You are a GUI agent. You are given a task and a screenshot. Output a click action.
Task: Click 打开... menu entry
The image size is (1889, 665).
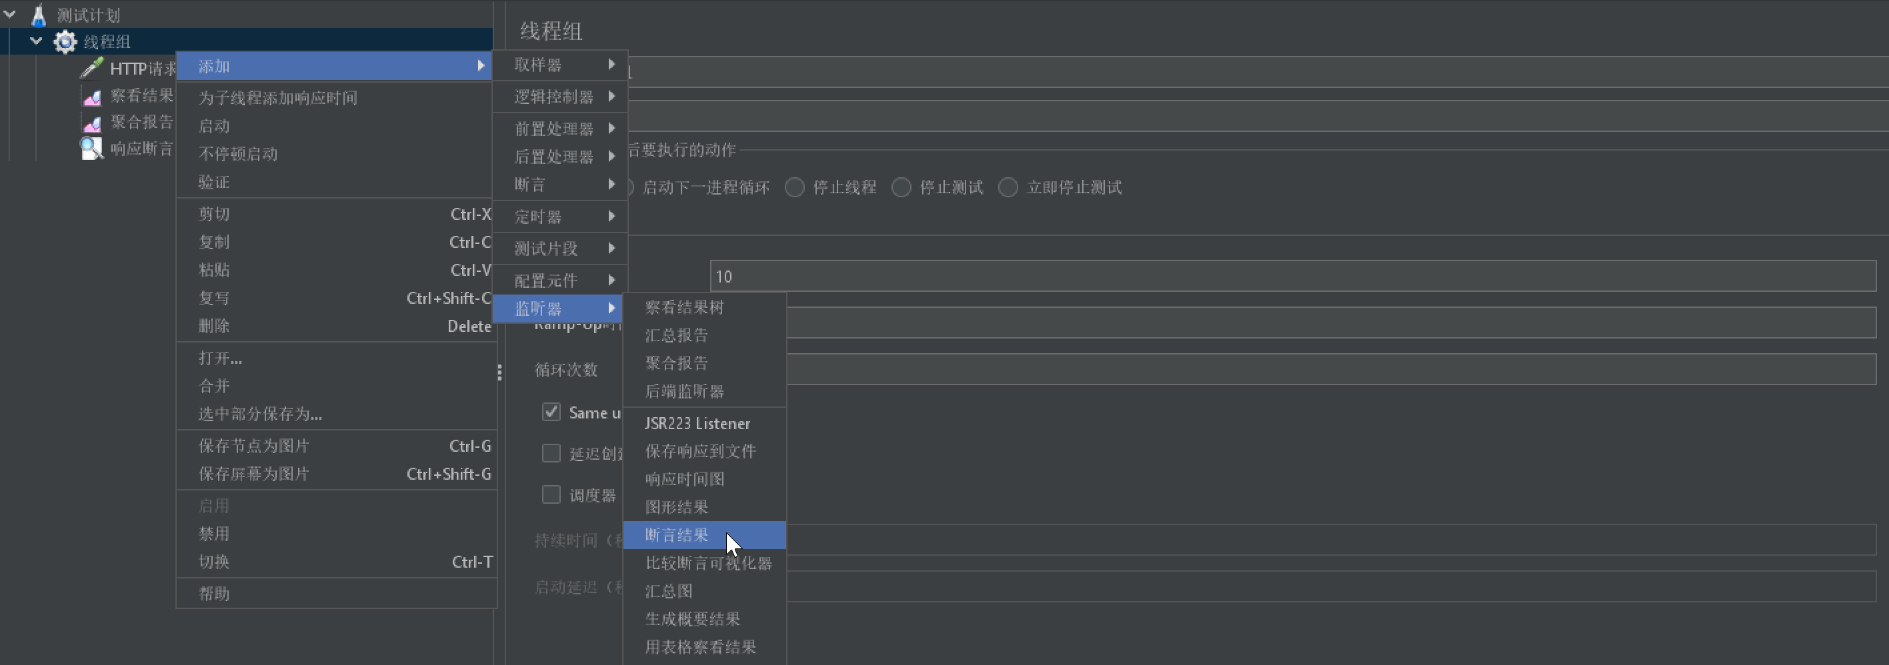click(x=336, y=358)
